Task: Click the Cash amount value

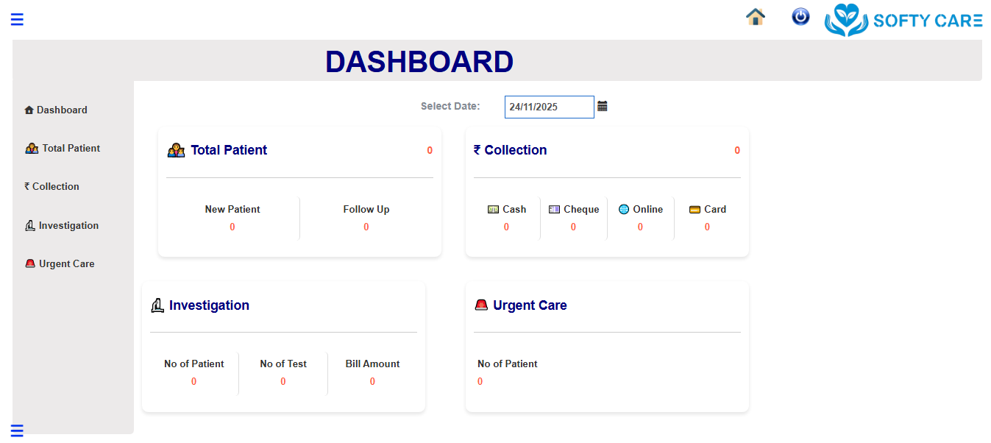Action: point(506,227)
